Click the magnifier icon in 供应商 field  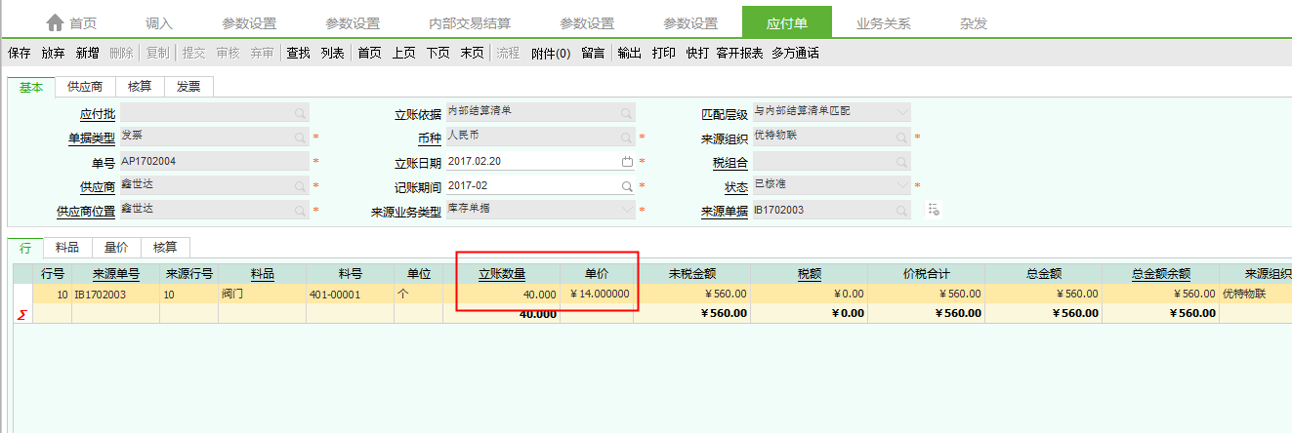[x=300, y=185]
